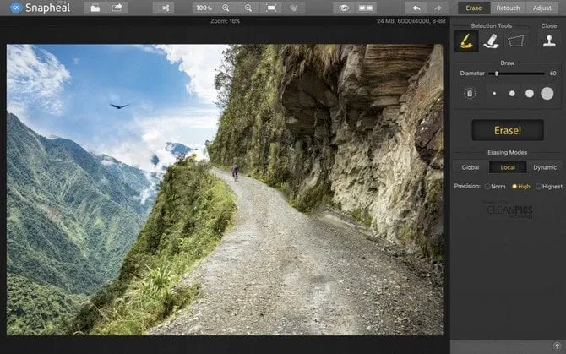The width and height of the screenshot is (566, 354).
Task: Click the open folder icon
Action: (95, 8)
